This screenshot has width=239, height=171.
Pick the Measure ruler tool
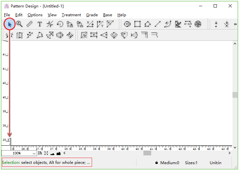(x=30, y=24)
